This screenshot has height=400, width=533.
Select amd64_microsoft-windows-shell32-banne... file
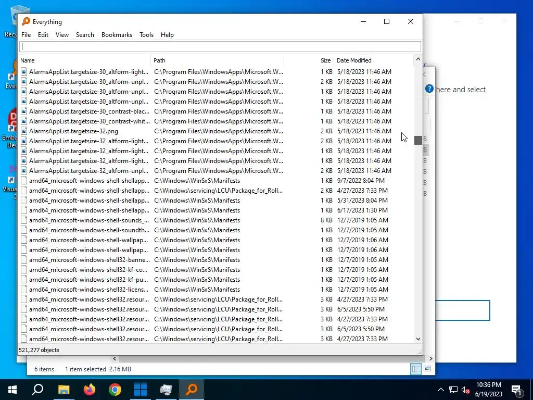[x=90, y=260]
